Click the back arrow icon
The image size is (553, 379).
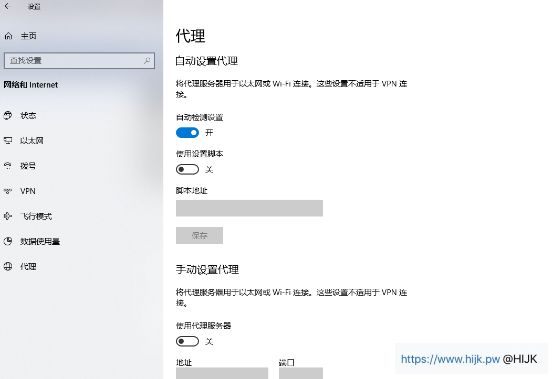8,7
